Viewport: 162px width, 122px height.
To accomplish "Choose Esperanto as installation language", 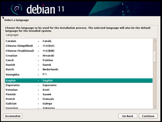I will 79,85.
